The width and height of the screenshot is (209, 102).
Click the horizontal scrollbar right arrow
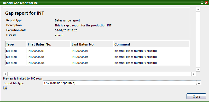click(x=194, y=74)
